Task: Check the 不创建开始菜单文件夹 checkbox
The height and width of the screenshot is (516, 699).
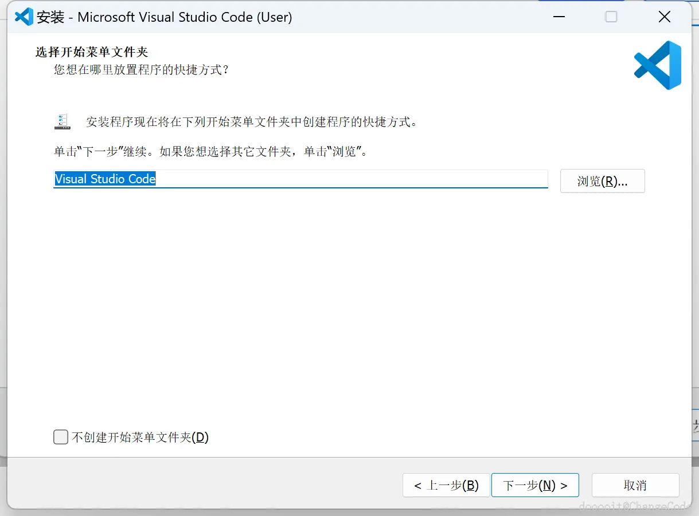Action: tap(60, 438)
